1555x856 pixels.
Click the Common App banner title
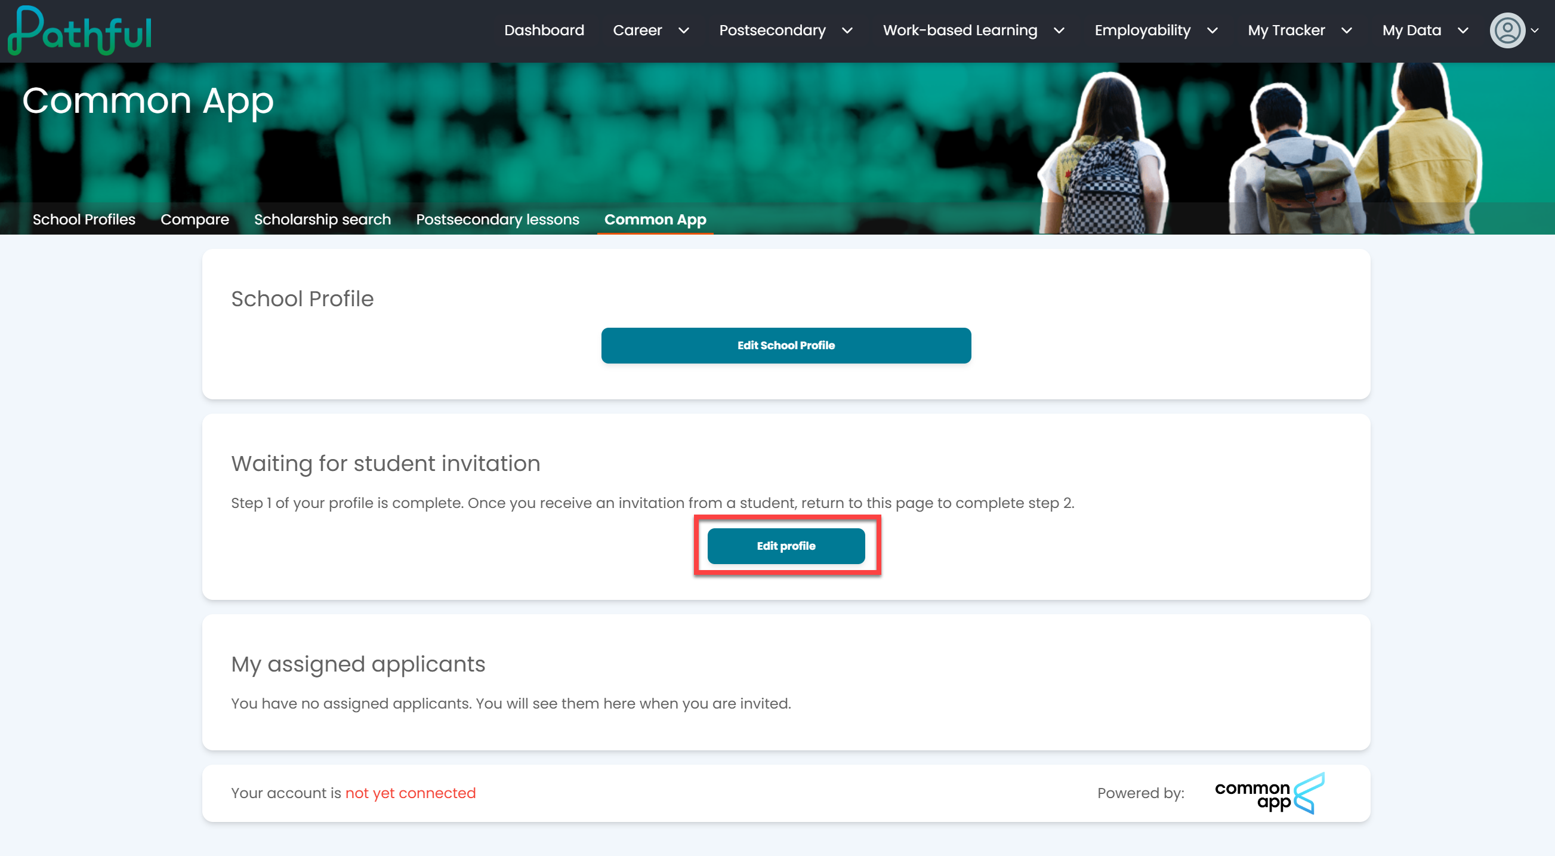148,101
